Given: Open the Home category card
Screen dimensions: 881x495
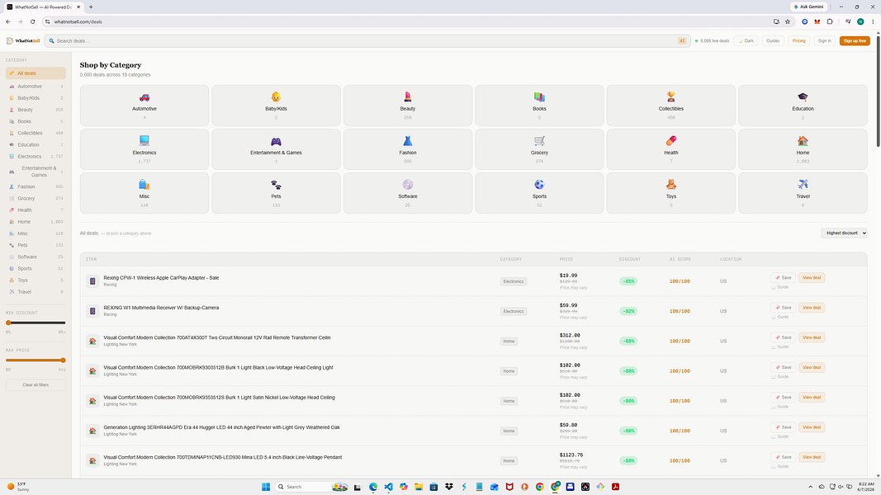Looking at the screenshot, I should pyautogui.click(x=803, y=149).
